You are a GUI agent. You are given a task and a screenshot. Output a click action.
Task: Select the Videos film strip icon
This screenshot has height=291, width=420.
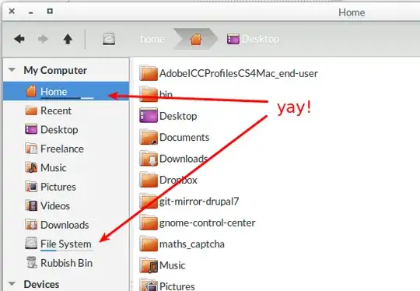(x=31, y=205)
